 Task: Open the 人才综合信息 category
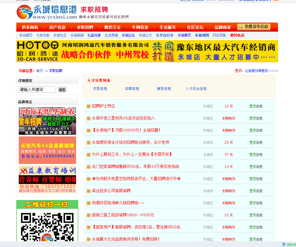[196, 89]
